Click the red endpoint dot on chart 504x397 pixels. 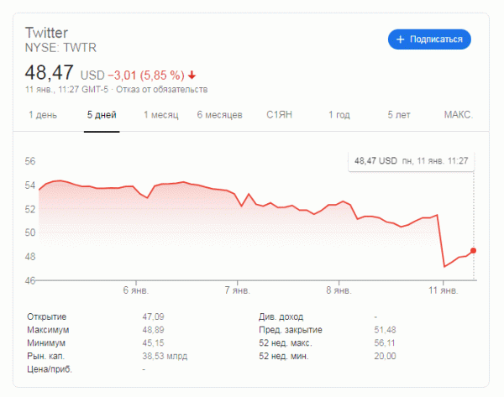coord(474,250)
